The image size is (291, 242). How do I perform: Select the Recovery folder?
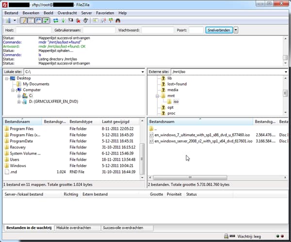click(x=17, y=147)
